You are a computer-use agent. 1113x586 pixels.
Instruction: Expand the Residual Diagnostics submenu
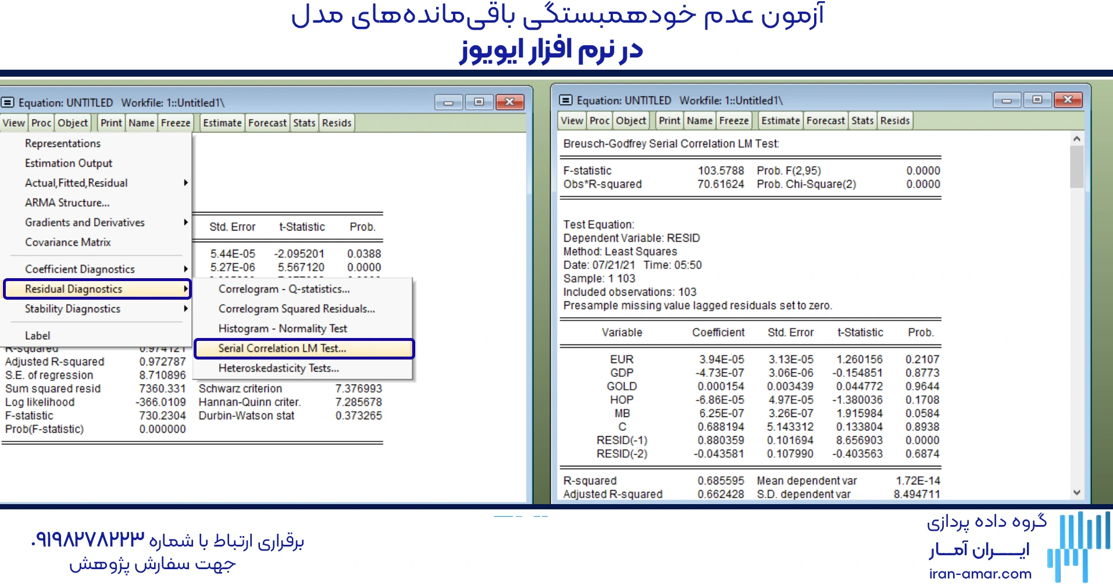tap(73, 289)
